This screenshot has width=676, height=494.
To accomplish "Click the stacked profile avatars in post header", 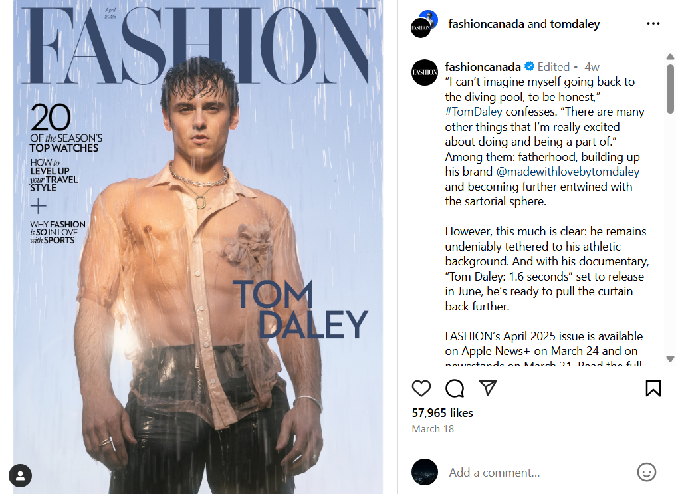I will 424,24.
